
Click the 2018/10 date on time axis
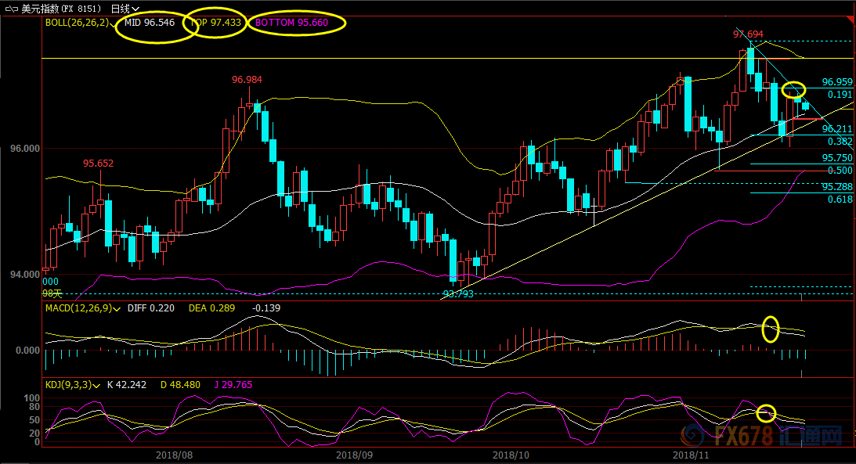[512, 454]
